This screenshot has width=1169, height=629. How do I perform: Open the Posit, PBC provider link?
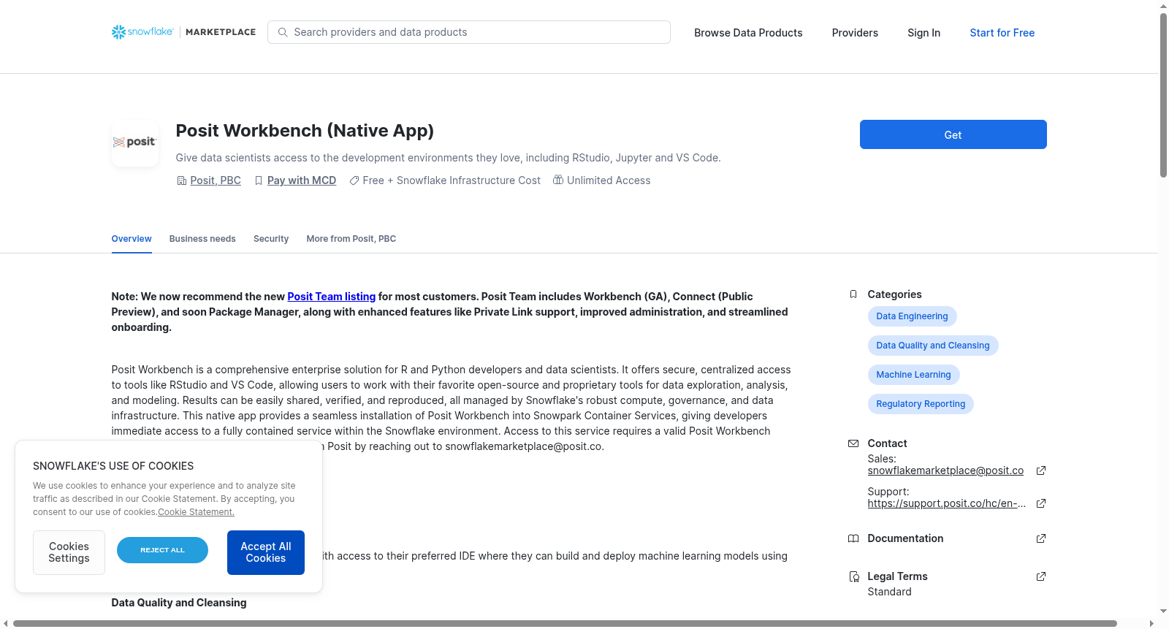click(216, 180)
